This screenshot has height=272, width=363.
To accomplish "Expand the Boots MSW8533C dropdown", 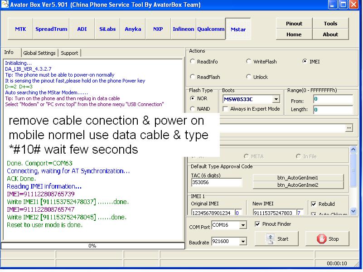I will coord(276,99).
